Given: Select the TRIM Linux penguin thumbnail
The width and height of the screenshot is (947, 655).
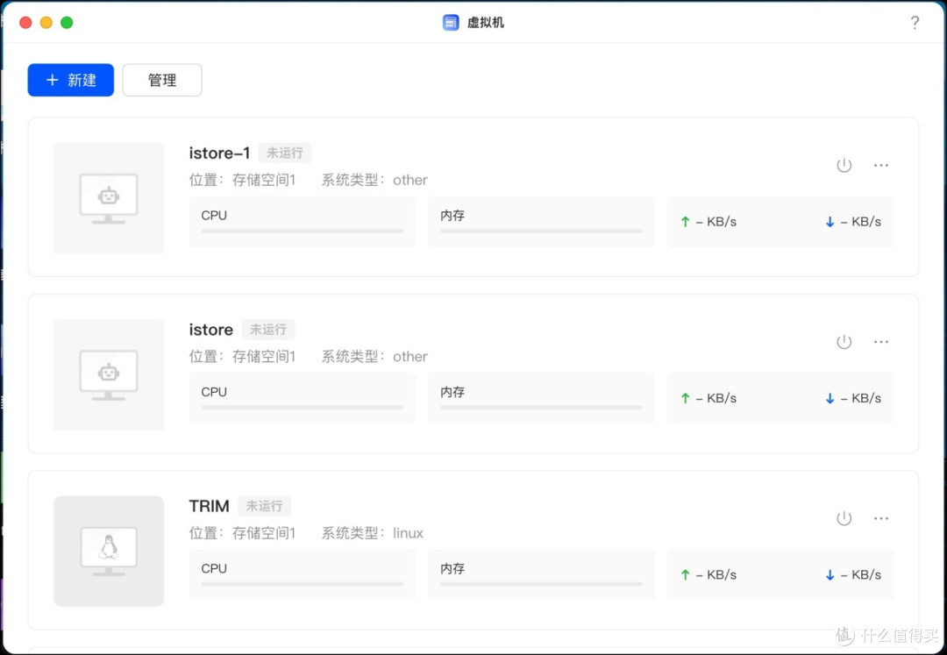Looking at the screenshot, I should [x=109, y=552].
